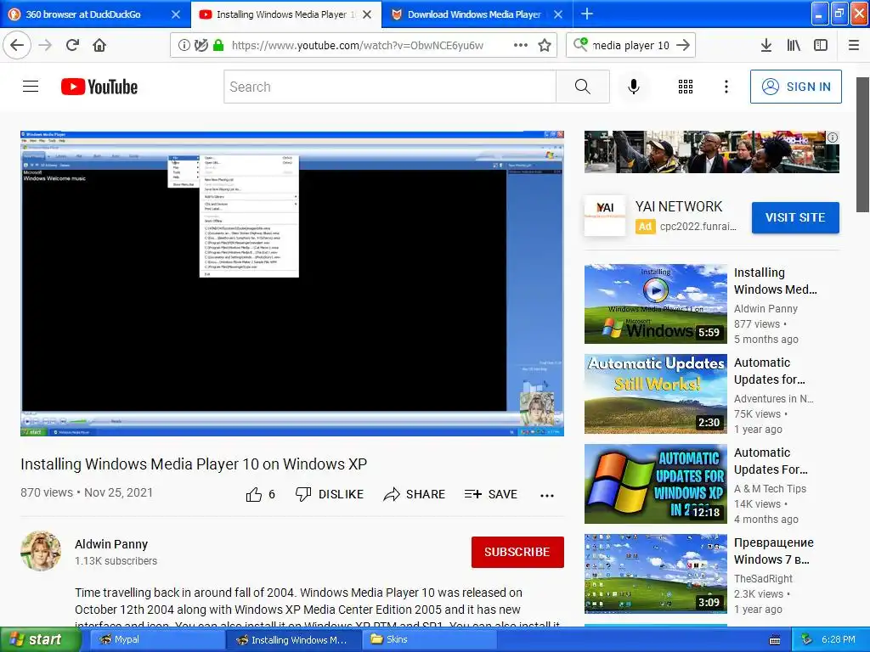Click the browser forward arrow

[x=45, y=45]
